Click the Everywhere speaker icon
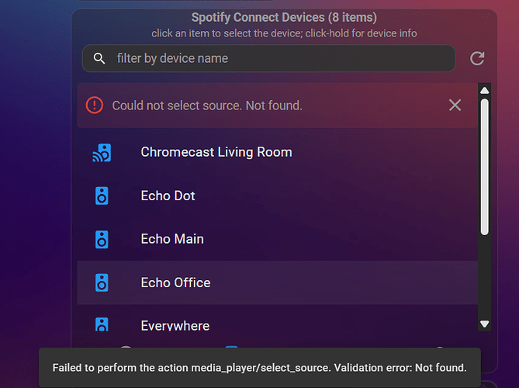 coord(102,324)
